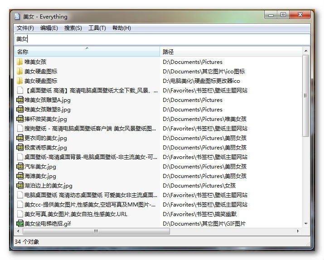Click the vertical scrollbar down arrow
Viewport: 324px width, 260px height.
coord(306,224)
